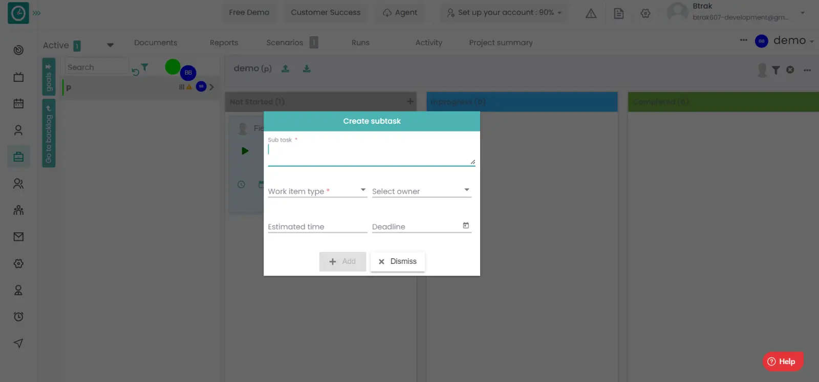
Task: Click the warning triangle icon in header
Action: (591, 13)
